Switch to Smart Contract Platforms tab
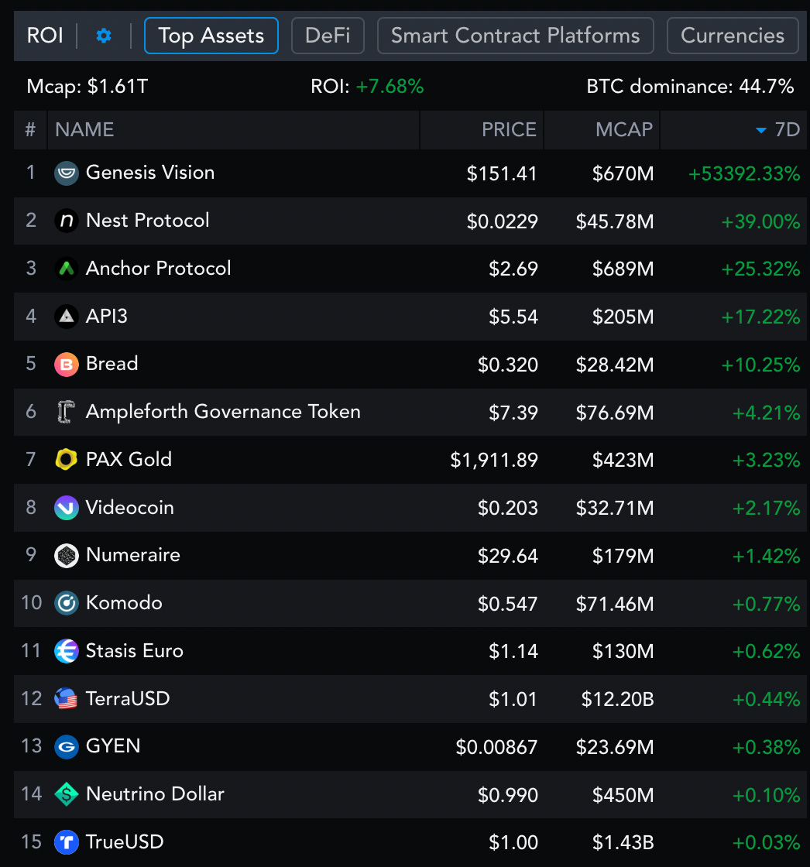This screenshot has height=867, width=810. tap(516, 36)
